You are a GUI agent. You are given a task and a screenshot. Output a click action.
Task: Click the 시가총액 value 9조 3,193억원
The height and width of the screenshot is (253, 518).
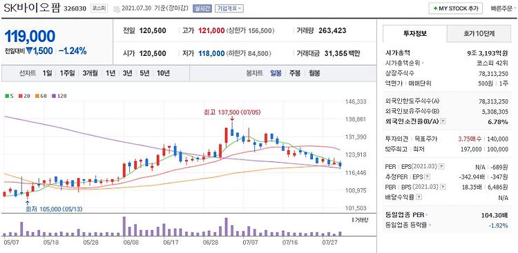coord(488,53)
